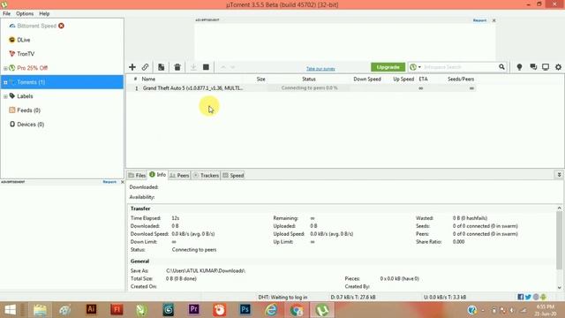Select the Grand Theft Auto 5 torrent row
Viewport: 565px width, 318px height.
[x=301, y=88]
